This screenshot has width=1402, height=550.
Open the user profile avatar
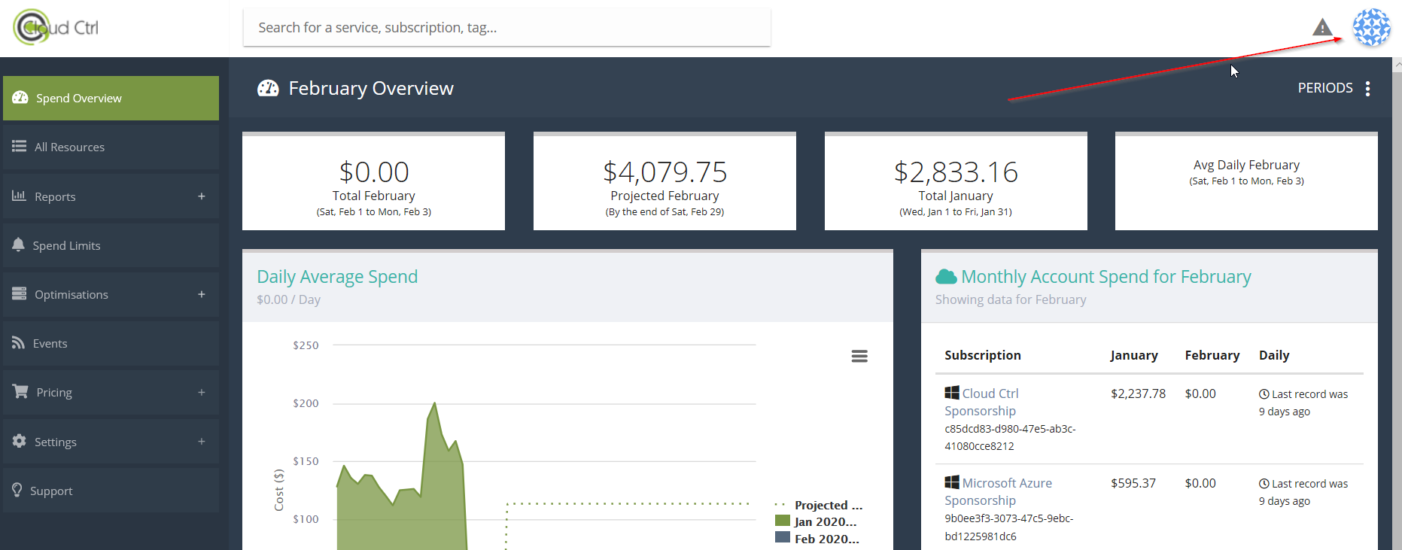pyautogui.click(x=1371, y=28)
